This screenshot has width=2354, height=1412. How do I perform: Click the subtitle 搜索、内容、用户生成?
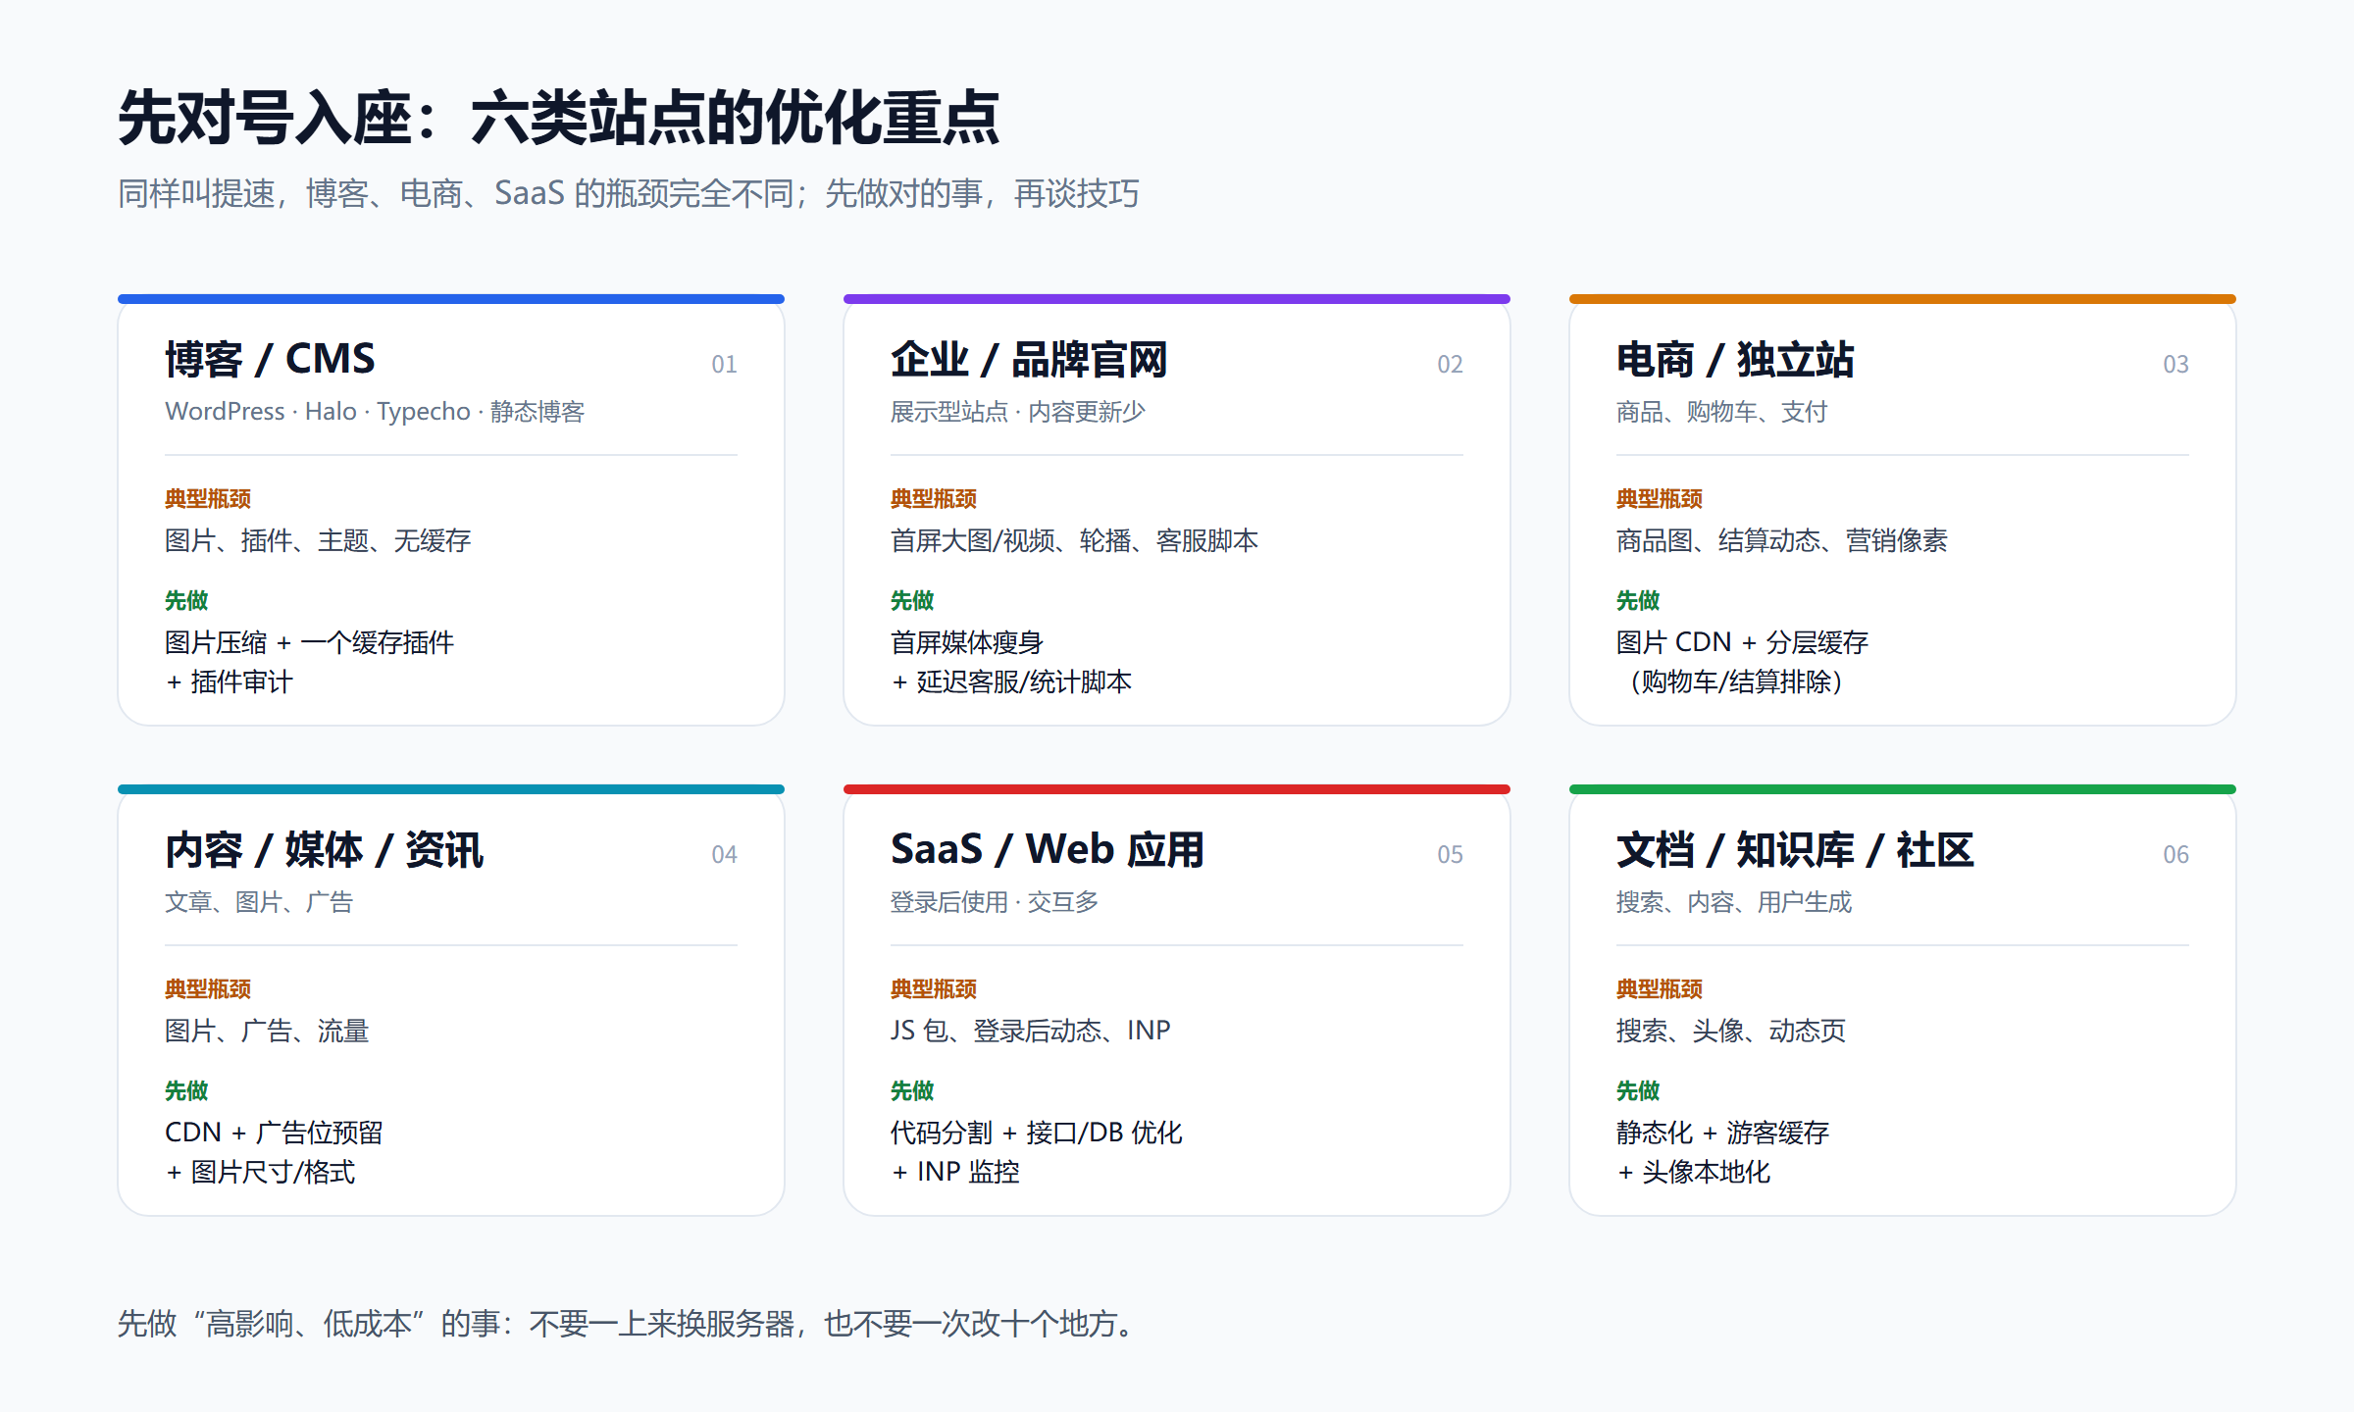coord(1734,901)
